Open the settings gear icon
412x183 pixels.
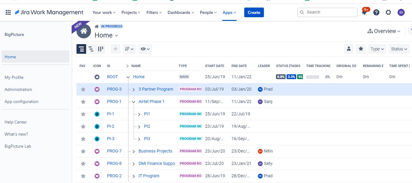[x=388, y=12]
